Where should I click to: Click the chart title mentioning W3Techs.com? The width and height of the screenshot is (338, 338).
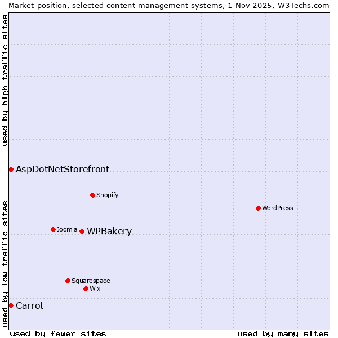click(169, 5)
